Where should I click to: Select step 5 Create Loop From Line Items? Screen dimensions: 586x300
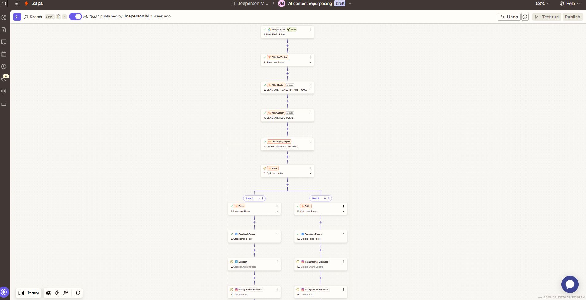pos(287,144)
